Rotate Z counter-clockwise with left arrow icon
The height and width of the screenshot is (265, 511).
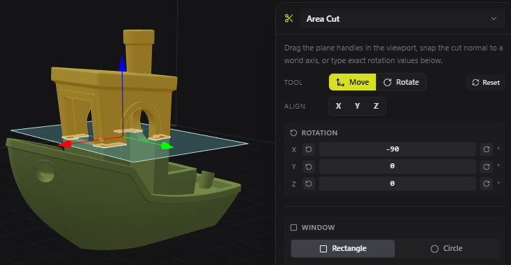[309, 184]
